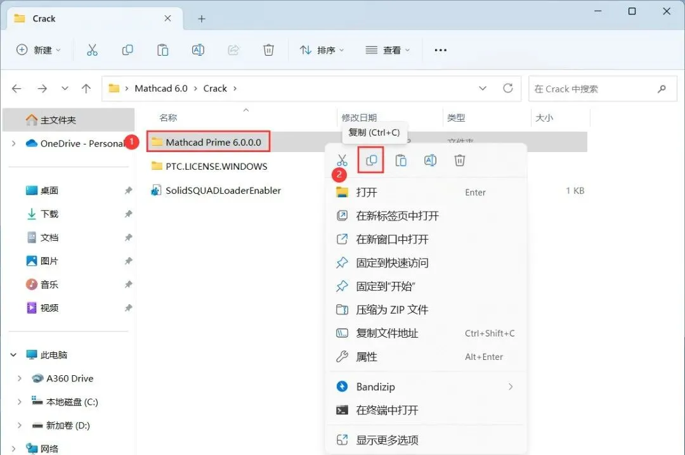Choose 在新窗口中打开 menu item

click(x=426, y=240)
